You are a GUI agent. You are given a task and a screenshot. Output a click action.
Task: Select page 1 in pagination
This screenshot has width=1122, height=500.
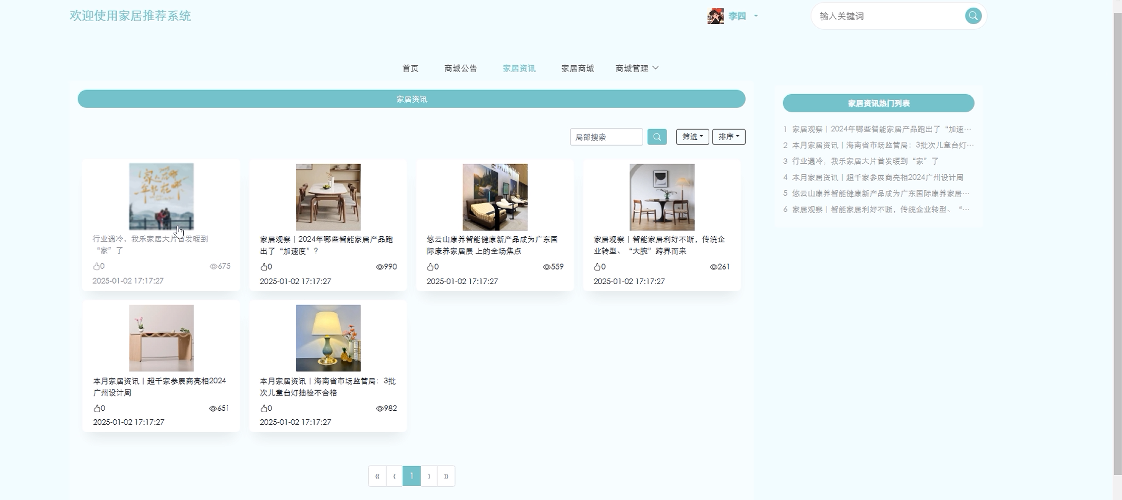[x=412, y=476]
